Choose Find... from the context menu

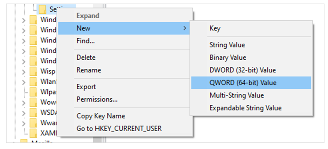click(x=86, y=41)
